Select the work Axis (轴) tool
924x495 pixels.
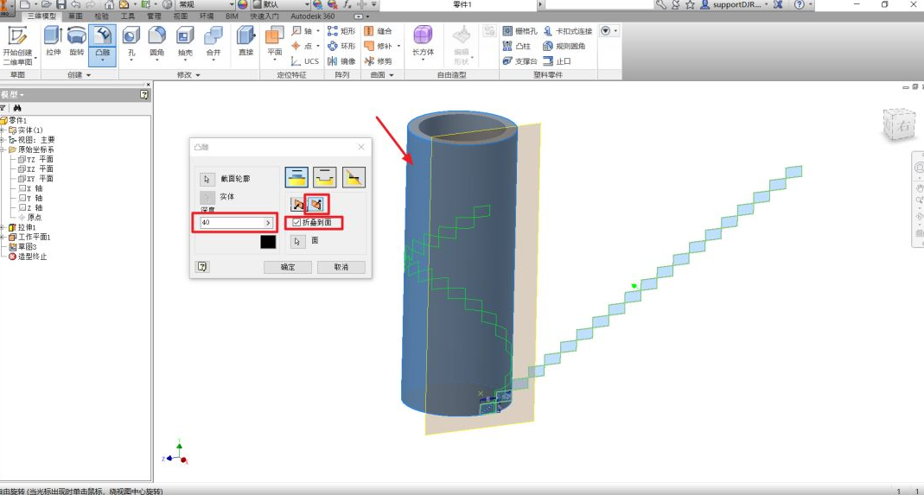pos(304,30)
